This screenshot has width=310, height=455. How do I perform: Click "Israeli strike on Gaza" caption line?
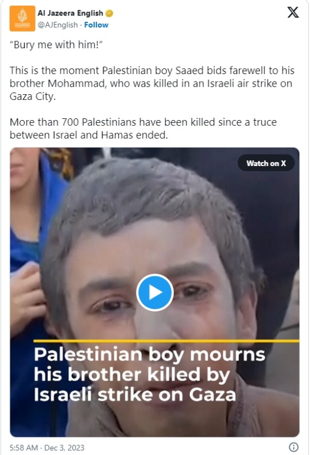(x=135, y=394)
